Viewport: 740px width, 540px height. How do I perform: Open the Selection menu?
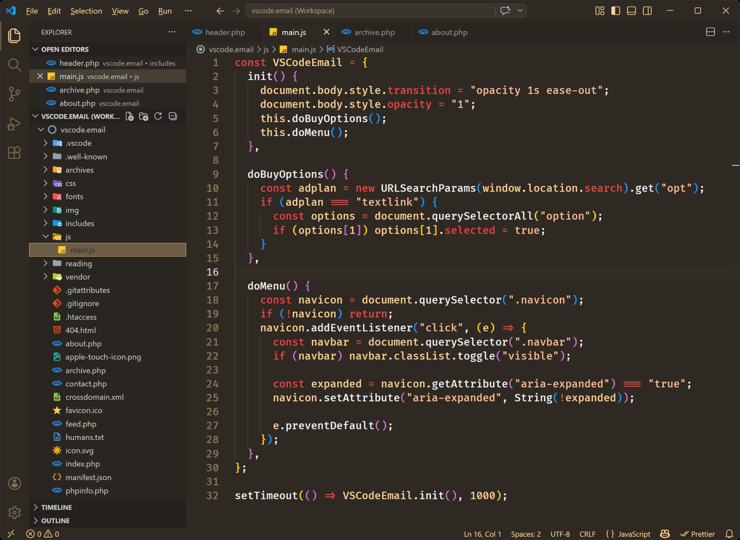click(86, 11)
